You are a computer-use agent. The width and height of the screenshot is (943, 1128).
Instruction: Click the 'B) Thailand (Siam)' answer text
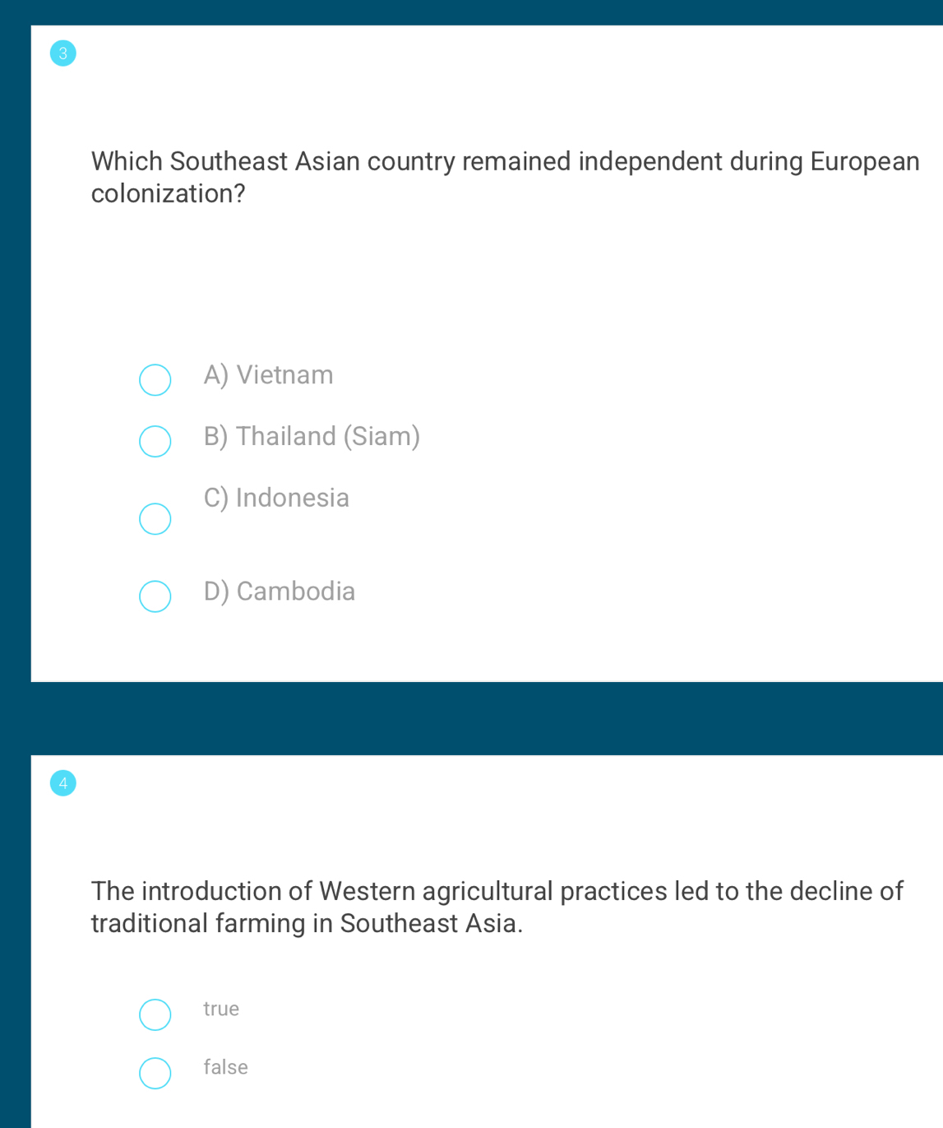click(312, 436)
